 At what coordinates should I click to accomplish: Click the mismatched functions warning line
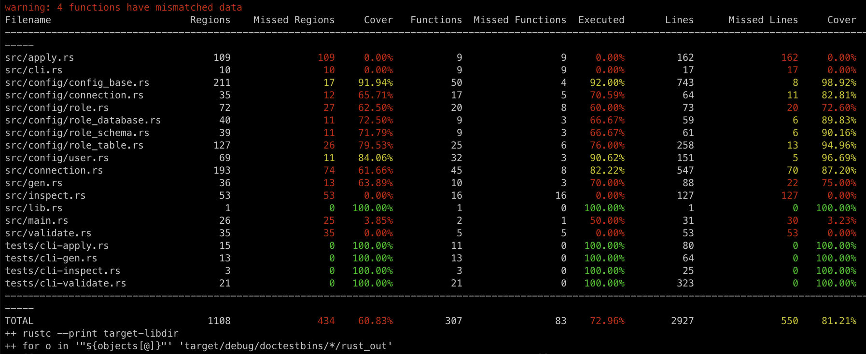click(123, 7)
